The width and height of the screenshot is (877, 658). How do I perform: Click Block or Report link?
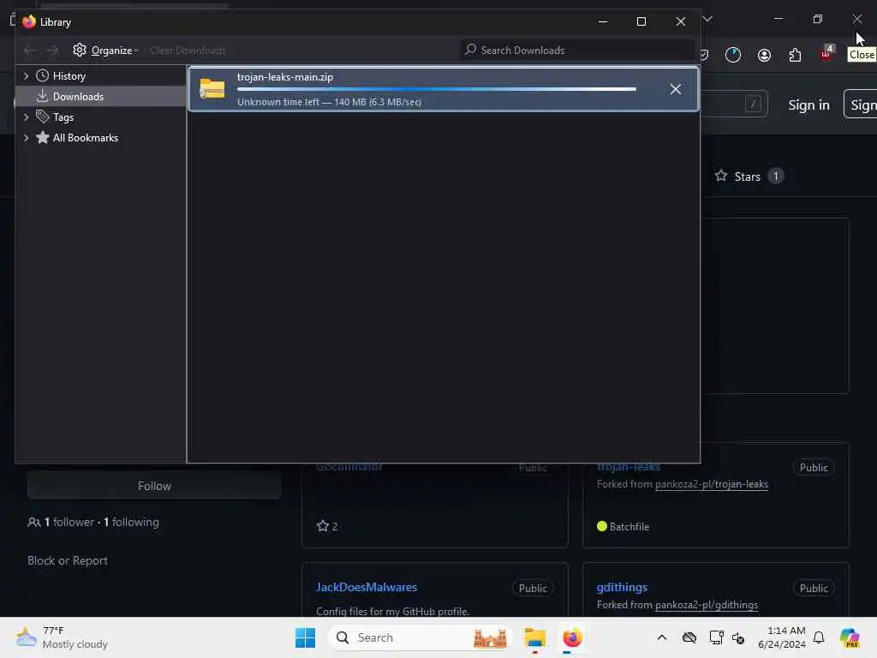[68, 560]
